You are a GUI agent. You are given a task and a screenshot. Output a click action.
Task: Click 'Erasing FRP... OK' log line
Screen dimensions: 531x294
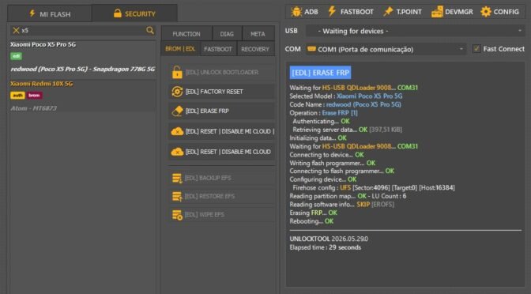click(313, 213)
